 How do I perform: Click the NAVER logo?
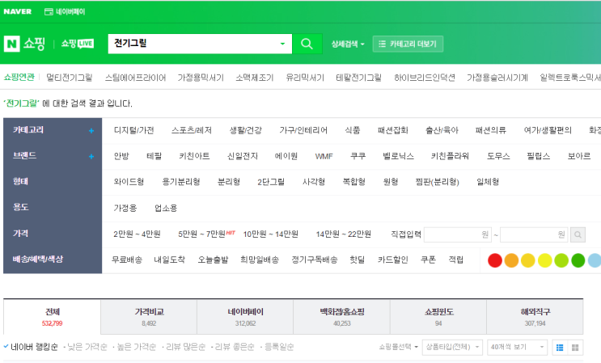pos(18,11)
